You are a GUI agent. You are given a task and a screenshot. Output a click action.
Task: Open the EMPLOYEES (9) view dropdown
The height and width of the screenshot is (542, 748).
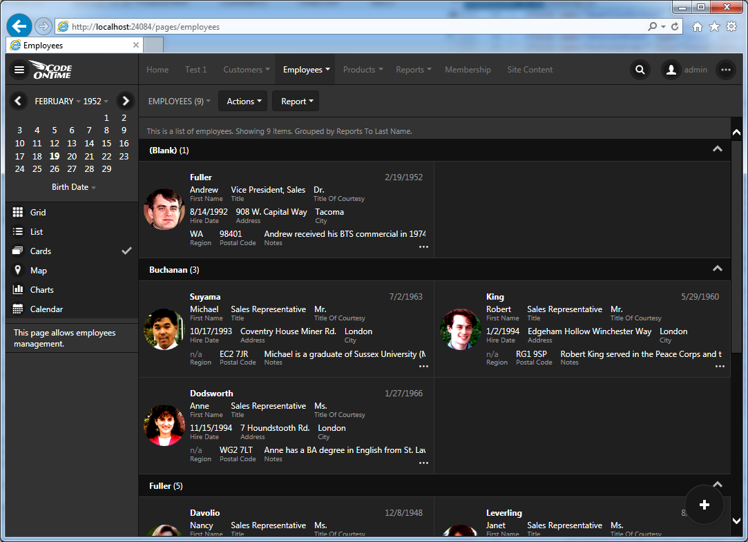[180, 101]
